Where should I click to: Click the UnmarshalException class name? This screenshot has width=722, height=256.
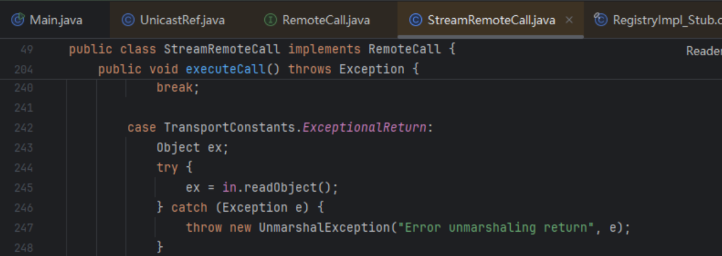point(323,227)
